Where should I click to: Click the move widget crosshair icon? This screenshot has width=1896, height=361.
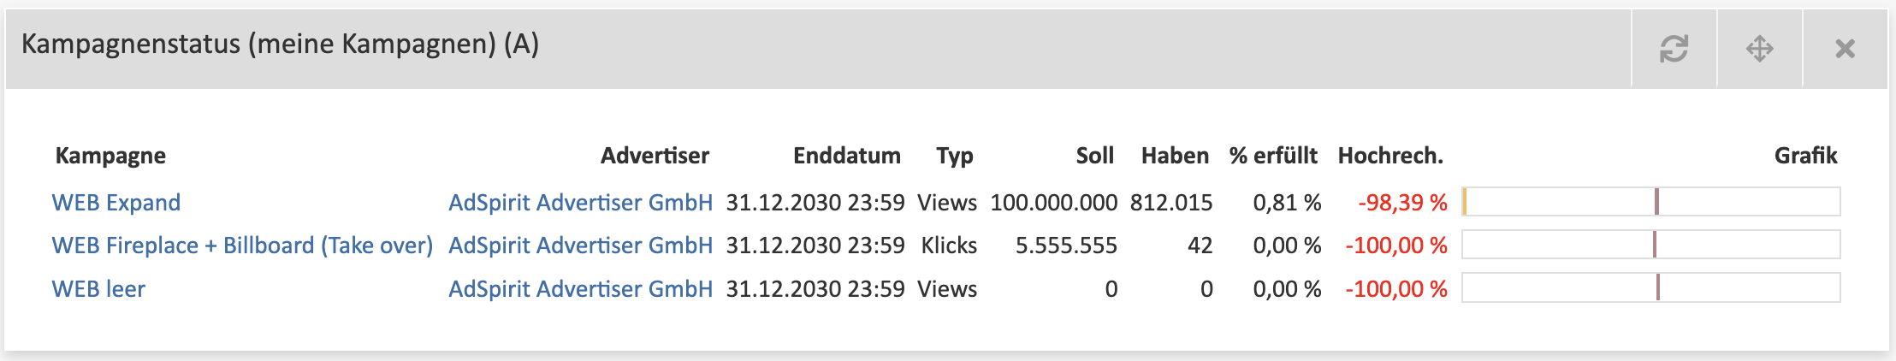click(1759, 49)
